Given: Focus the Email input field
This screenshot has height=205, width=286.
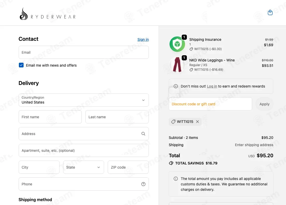Looking at the screenshot, I should pyautogui.click(x=84, y=52).
